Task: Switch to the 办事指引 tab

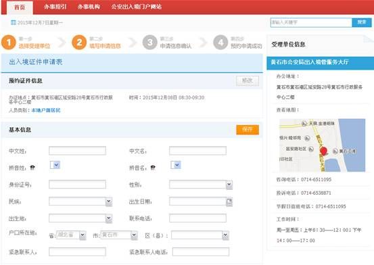Action: [55, 7]
